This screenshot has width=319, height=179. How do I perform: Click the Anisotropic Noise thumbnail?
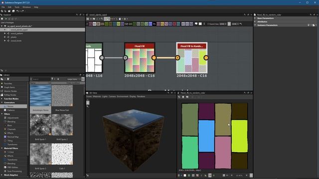[40, 95]
